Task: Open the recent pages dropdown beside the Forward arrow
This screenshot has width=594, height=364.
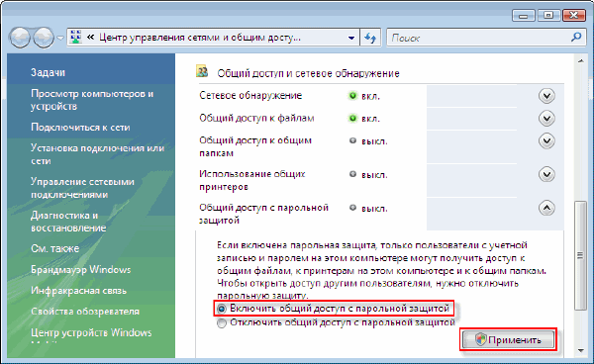Action: pos(60,38)
